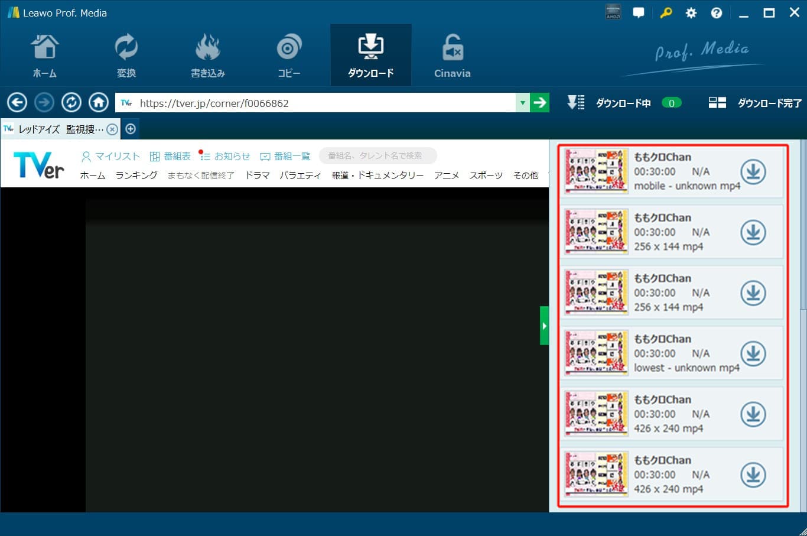Go to the ホーム (Home) module
Screen dimensions: 807x536
point(45,54)
